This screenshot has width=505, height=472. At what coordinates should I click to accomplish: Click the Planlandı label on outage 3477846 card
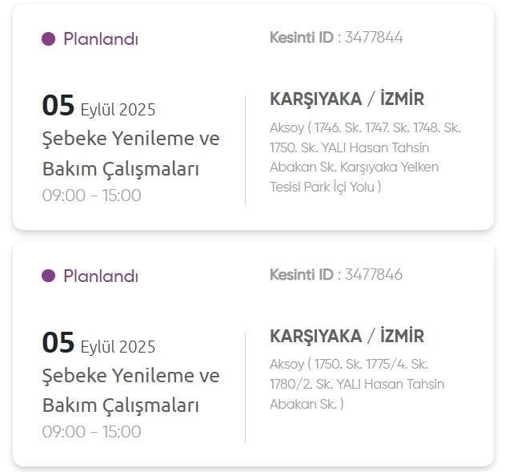click(100, 276)
